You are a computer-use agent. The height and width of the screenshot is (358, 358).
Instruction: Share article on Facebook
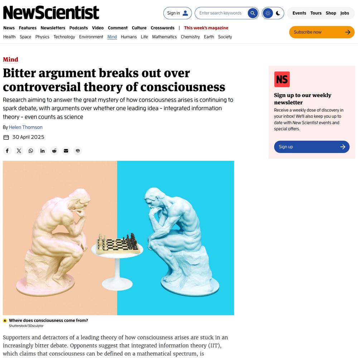click(x=7, y=151)
